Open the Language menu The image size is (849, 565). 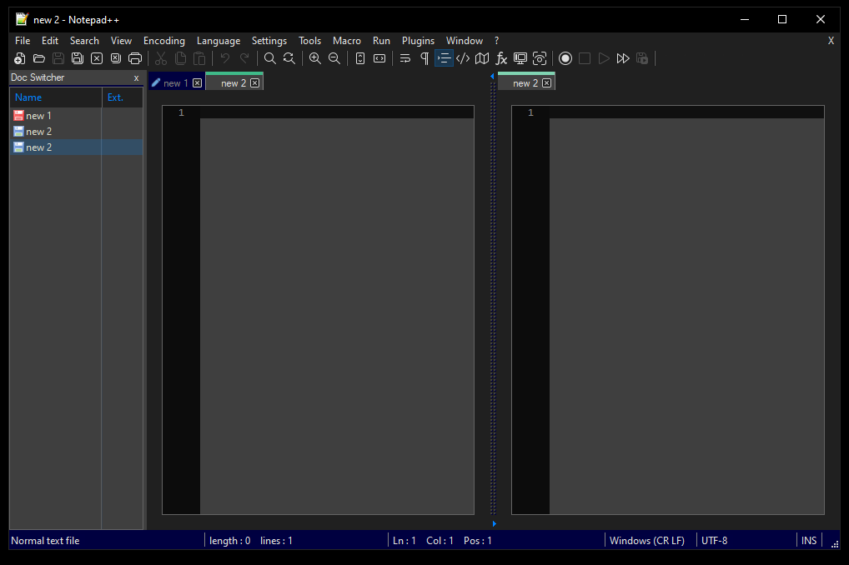pos(218,40)
